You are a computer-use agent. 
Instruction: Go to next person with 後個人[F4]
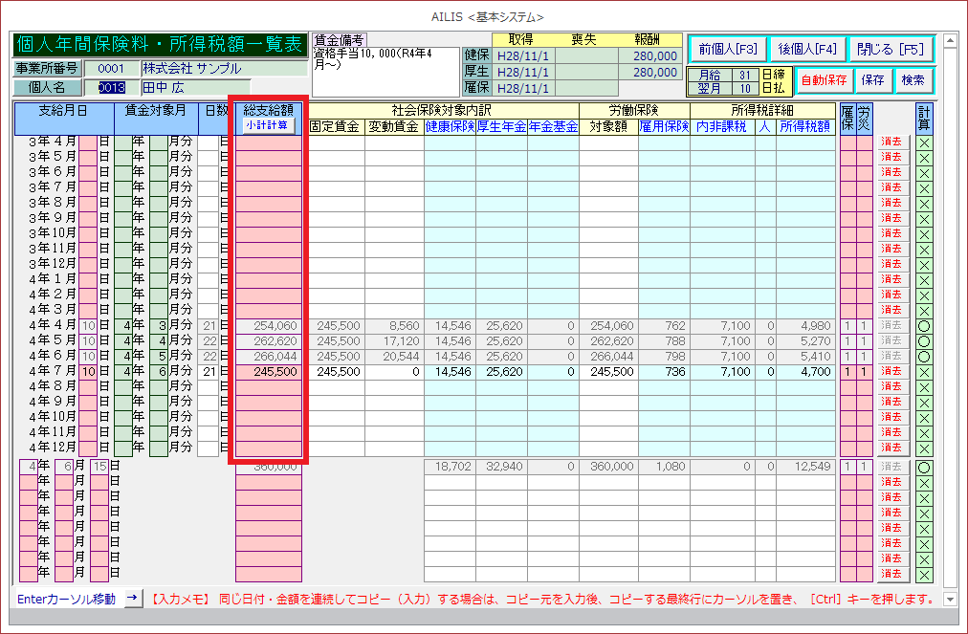(807, 49)
